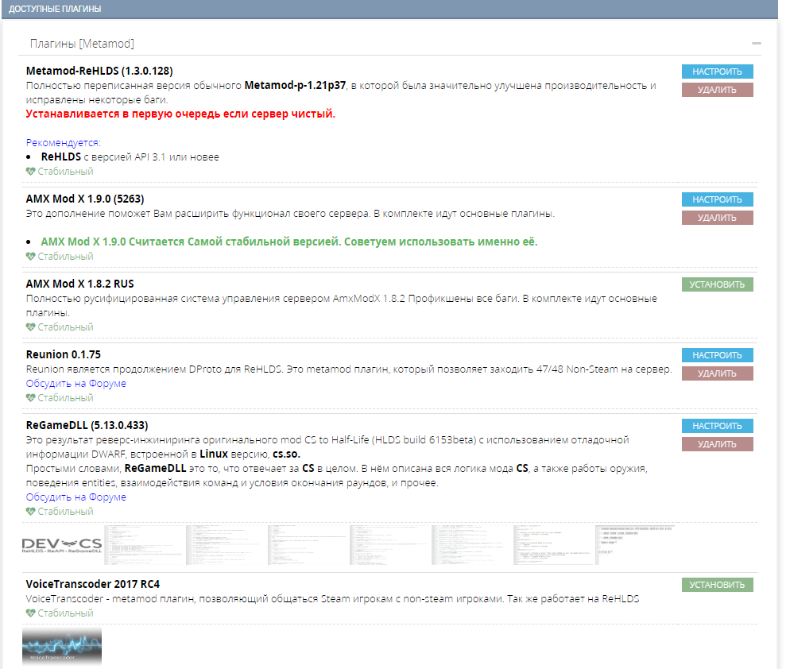The image size is (786, 669).
Task: Open the second ReGameDLL screenshot thumbnail
Action: 144,545
